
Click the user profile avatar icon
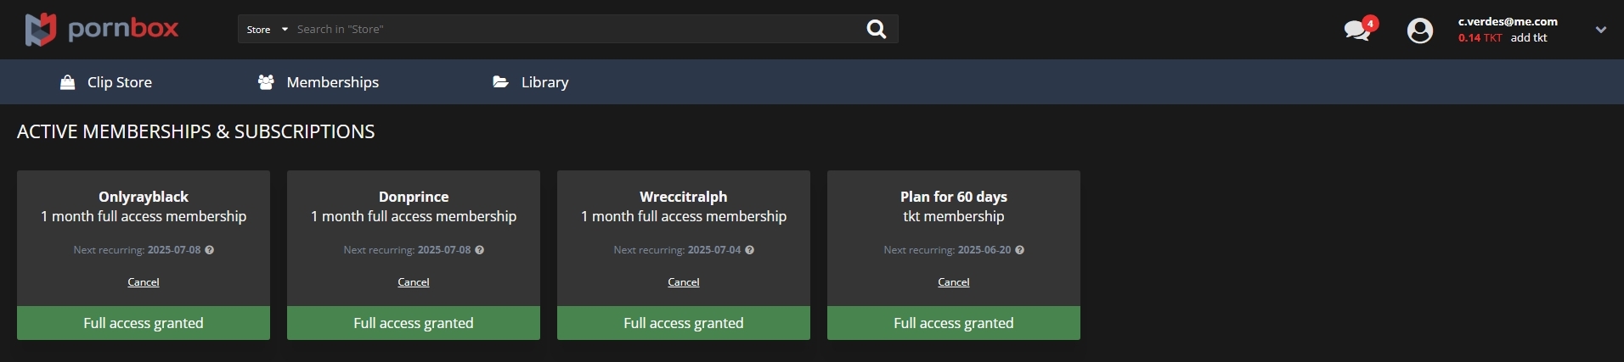[x=1420, y=31]
